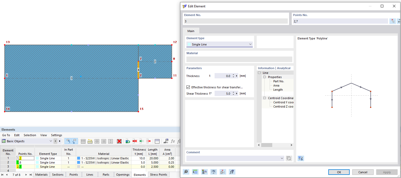The height and width of the screenshot is (178, 401).
Task: Click the fx formula icon in Elements toolbar
Action: [173, 141]
